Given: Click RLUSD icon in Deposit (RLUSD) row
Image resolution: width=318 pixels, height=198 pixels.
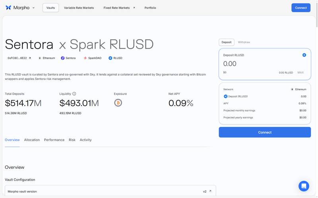Looking at the screenshot, I should coord(225,96).
